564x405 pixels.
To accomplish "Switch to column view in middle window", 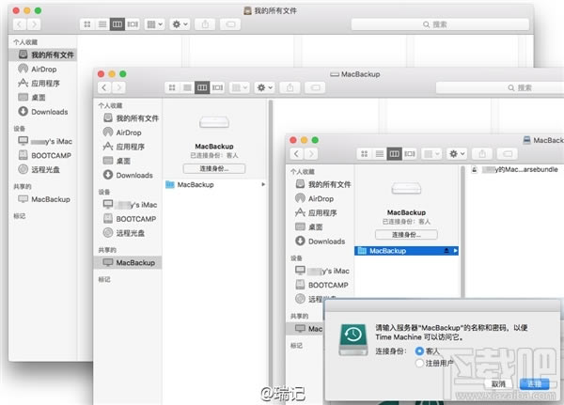I will pos(202,87).
